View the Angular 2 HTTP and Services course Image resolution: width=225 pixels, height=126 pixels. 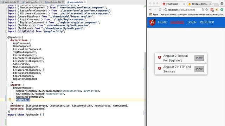[x=199, y=69]
